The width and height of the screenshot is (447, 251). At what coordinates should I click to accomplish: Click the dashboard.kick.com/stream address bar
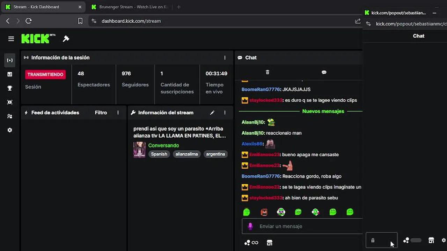pyautogui.click(x=131, y=21)
